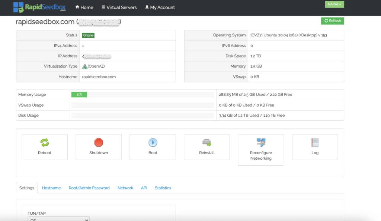Viewport: 381px width, 221px height.
Task: Click the Reboot button label
Action: (45, 153)
